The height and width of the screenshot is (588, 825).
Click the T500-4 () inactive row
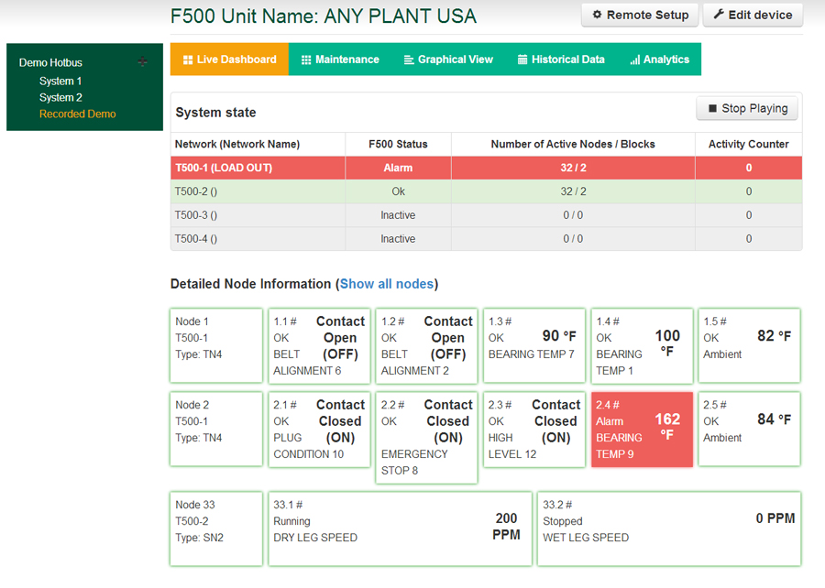click(x=486, y=239)
